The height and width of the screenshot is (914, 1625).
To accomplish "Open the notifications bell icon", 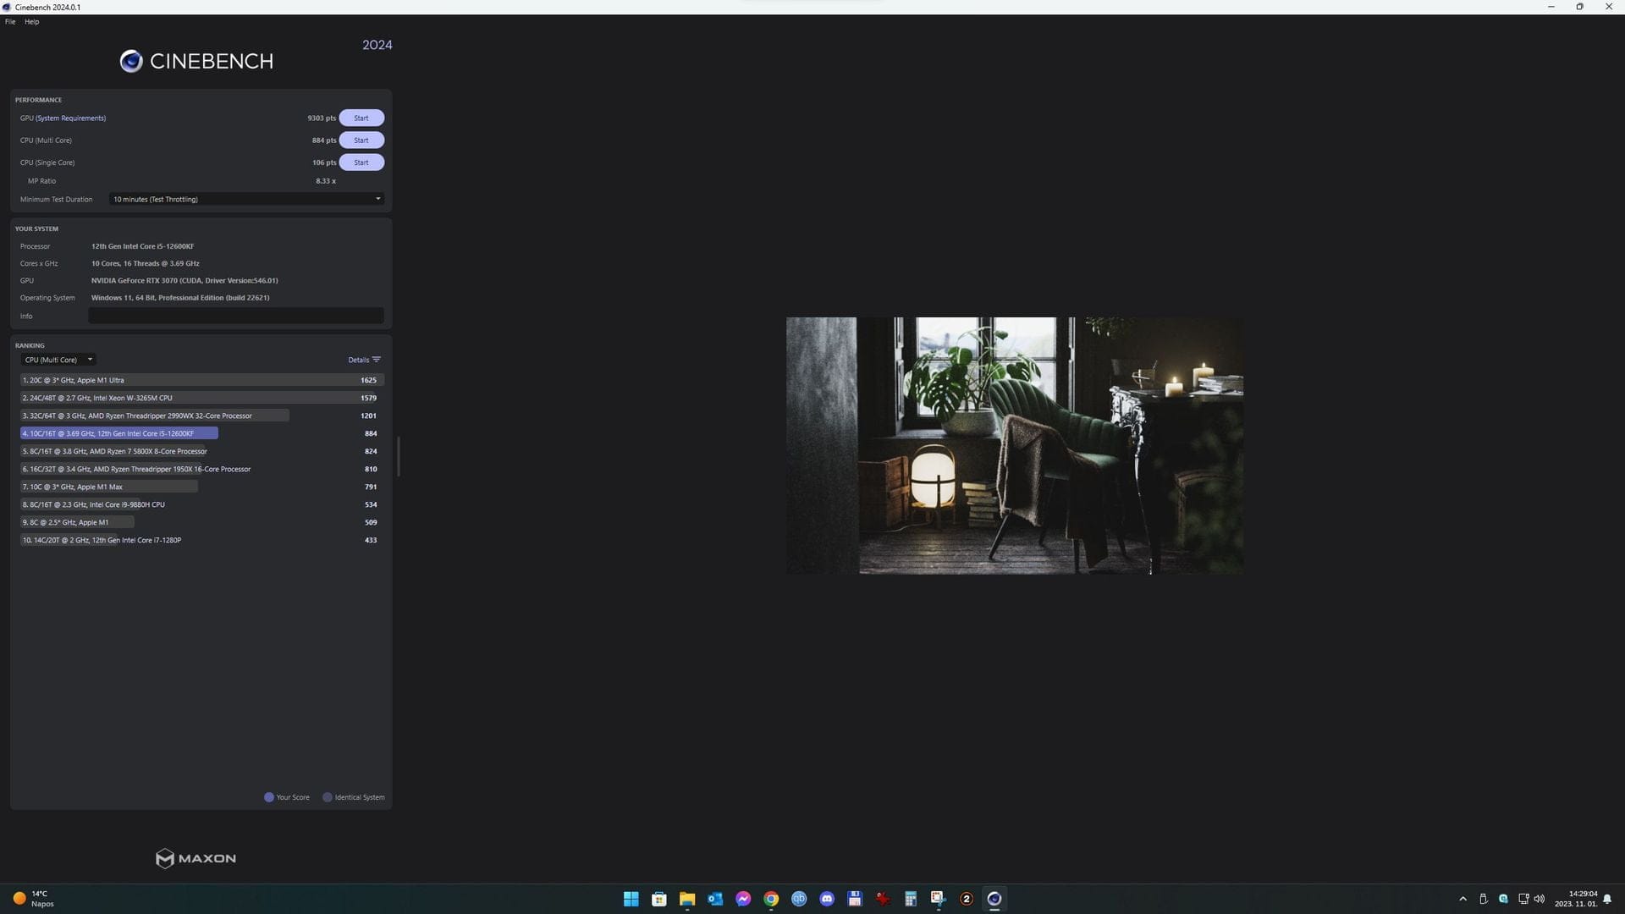I will coord(1607,899).
